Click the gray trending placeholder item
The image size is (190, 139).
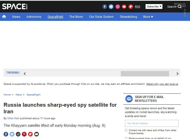[x=145, y=74]
